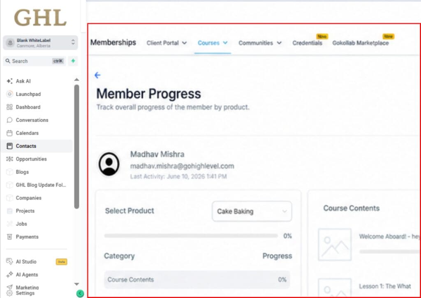
Task: Open Ask AI from the sidebar
Action: coord(23,81)
